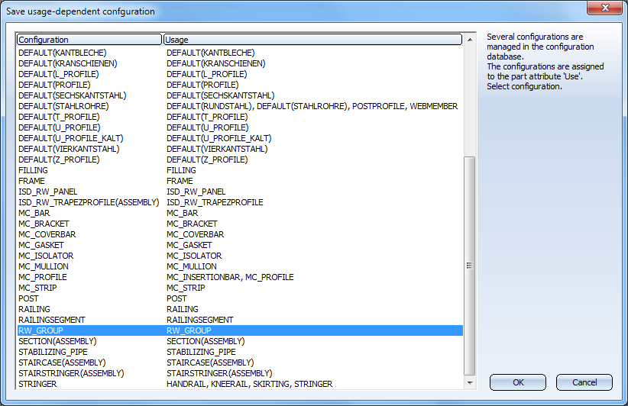Sort by the Configuration column header

pos(89,40)
